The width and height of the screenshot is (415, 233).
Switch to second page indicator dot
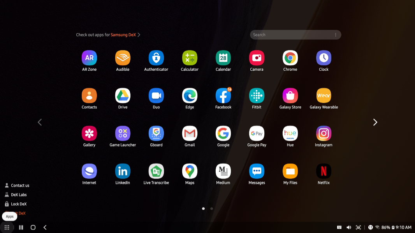tap(211, 209)
